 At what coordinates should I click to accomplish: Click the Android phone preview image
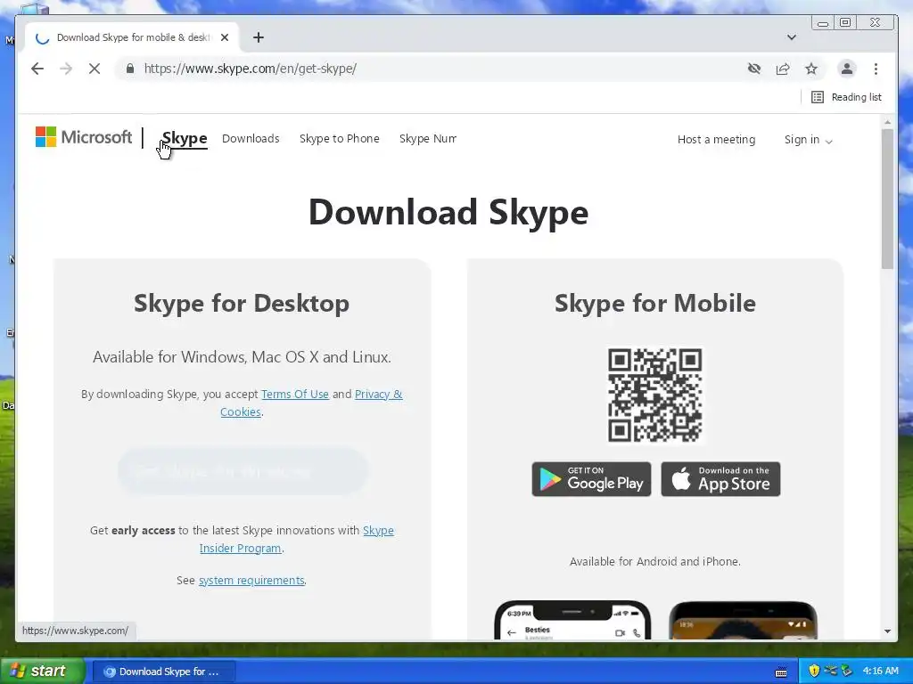[743, 620]
